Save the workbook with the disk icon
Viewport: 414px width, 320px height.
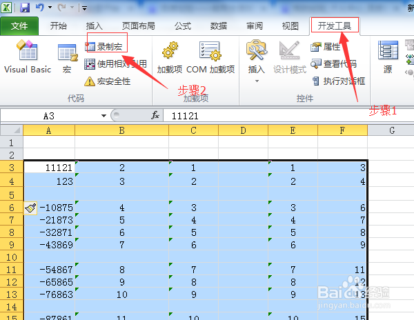coord(25,8)
